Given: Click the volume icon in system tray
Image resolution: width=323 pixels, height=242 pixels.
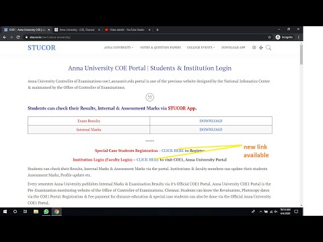Looking at the screenshot, I should click(276, 212).
